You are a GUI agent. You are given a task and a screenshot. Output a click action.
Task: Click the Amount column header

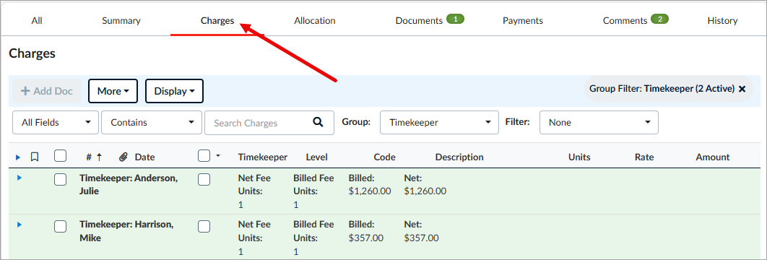(713, 157)
